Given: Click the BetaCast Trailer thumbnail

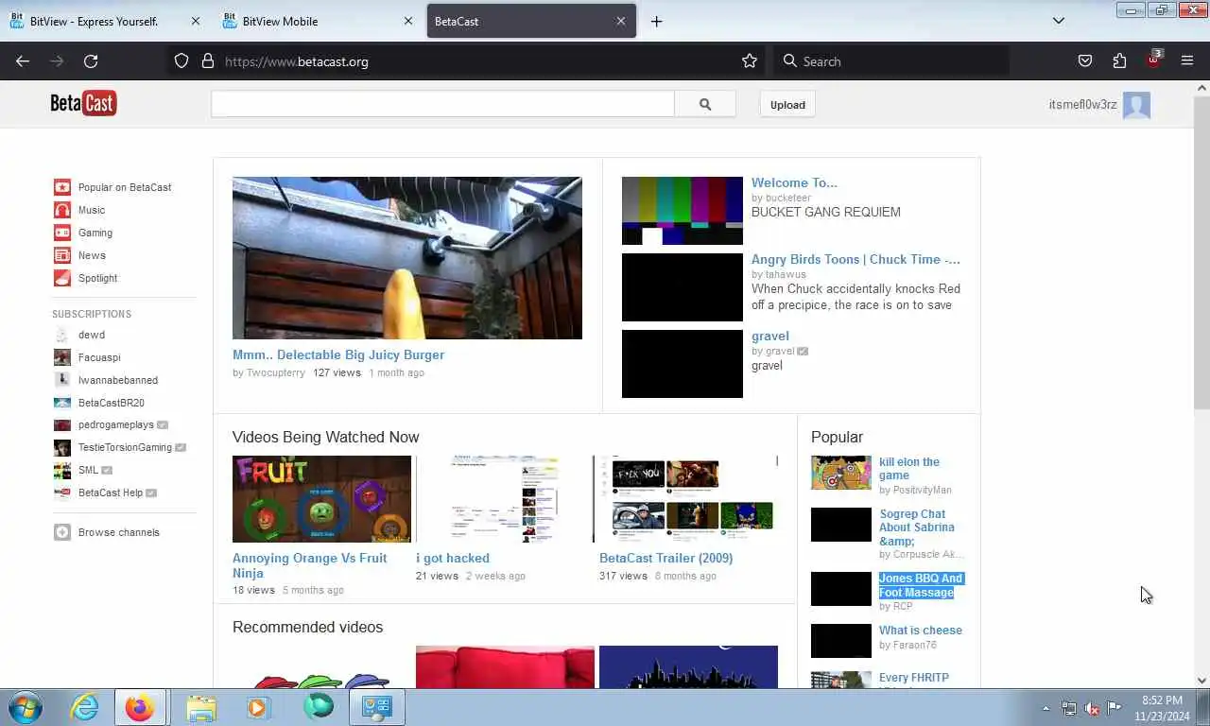Looking at the screenshot, I should [688, 499].
